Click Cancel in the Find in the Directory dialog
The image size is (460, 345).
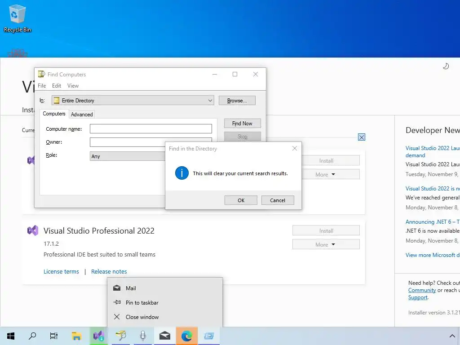(x=278, y=200)
